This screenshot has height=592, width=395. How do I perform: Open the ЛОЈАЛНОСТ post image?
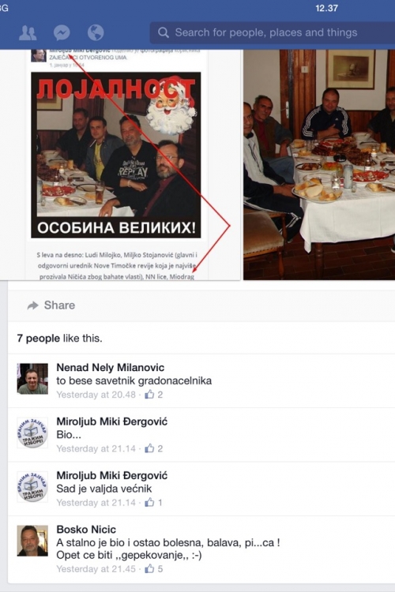pos(115,155)
